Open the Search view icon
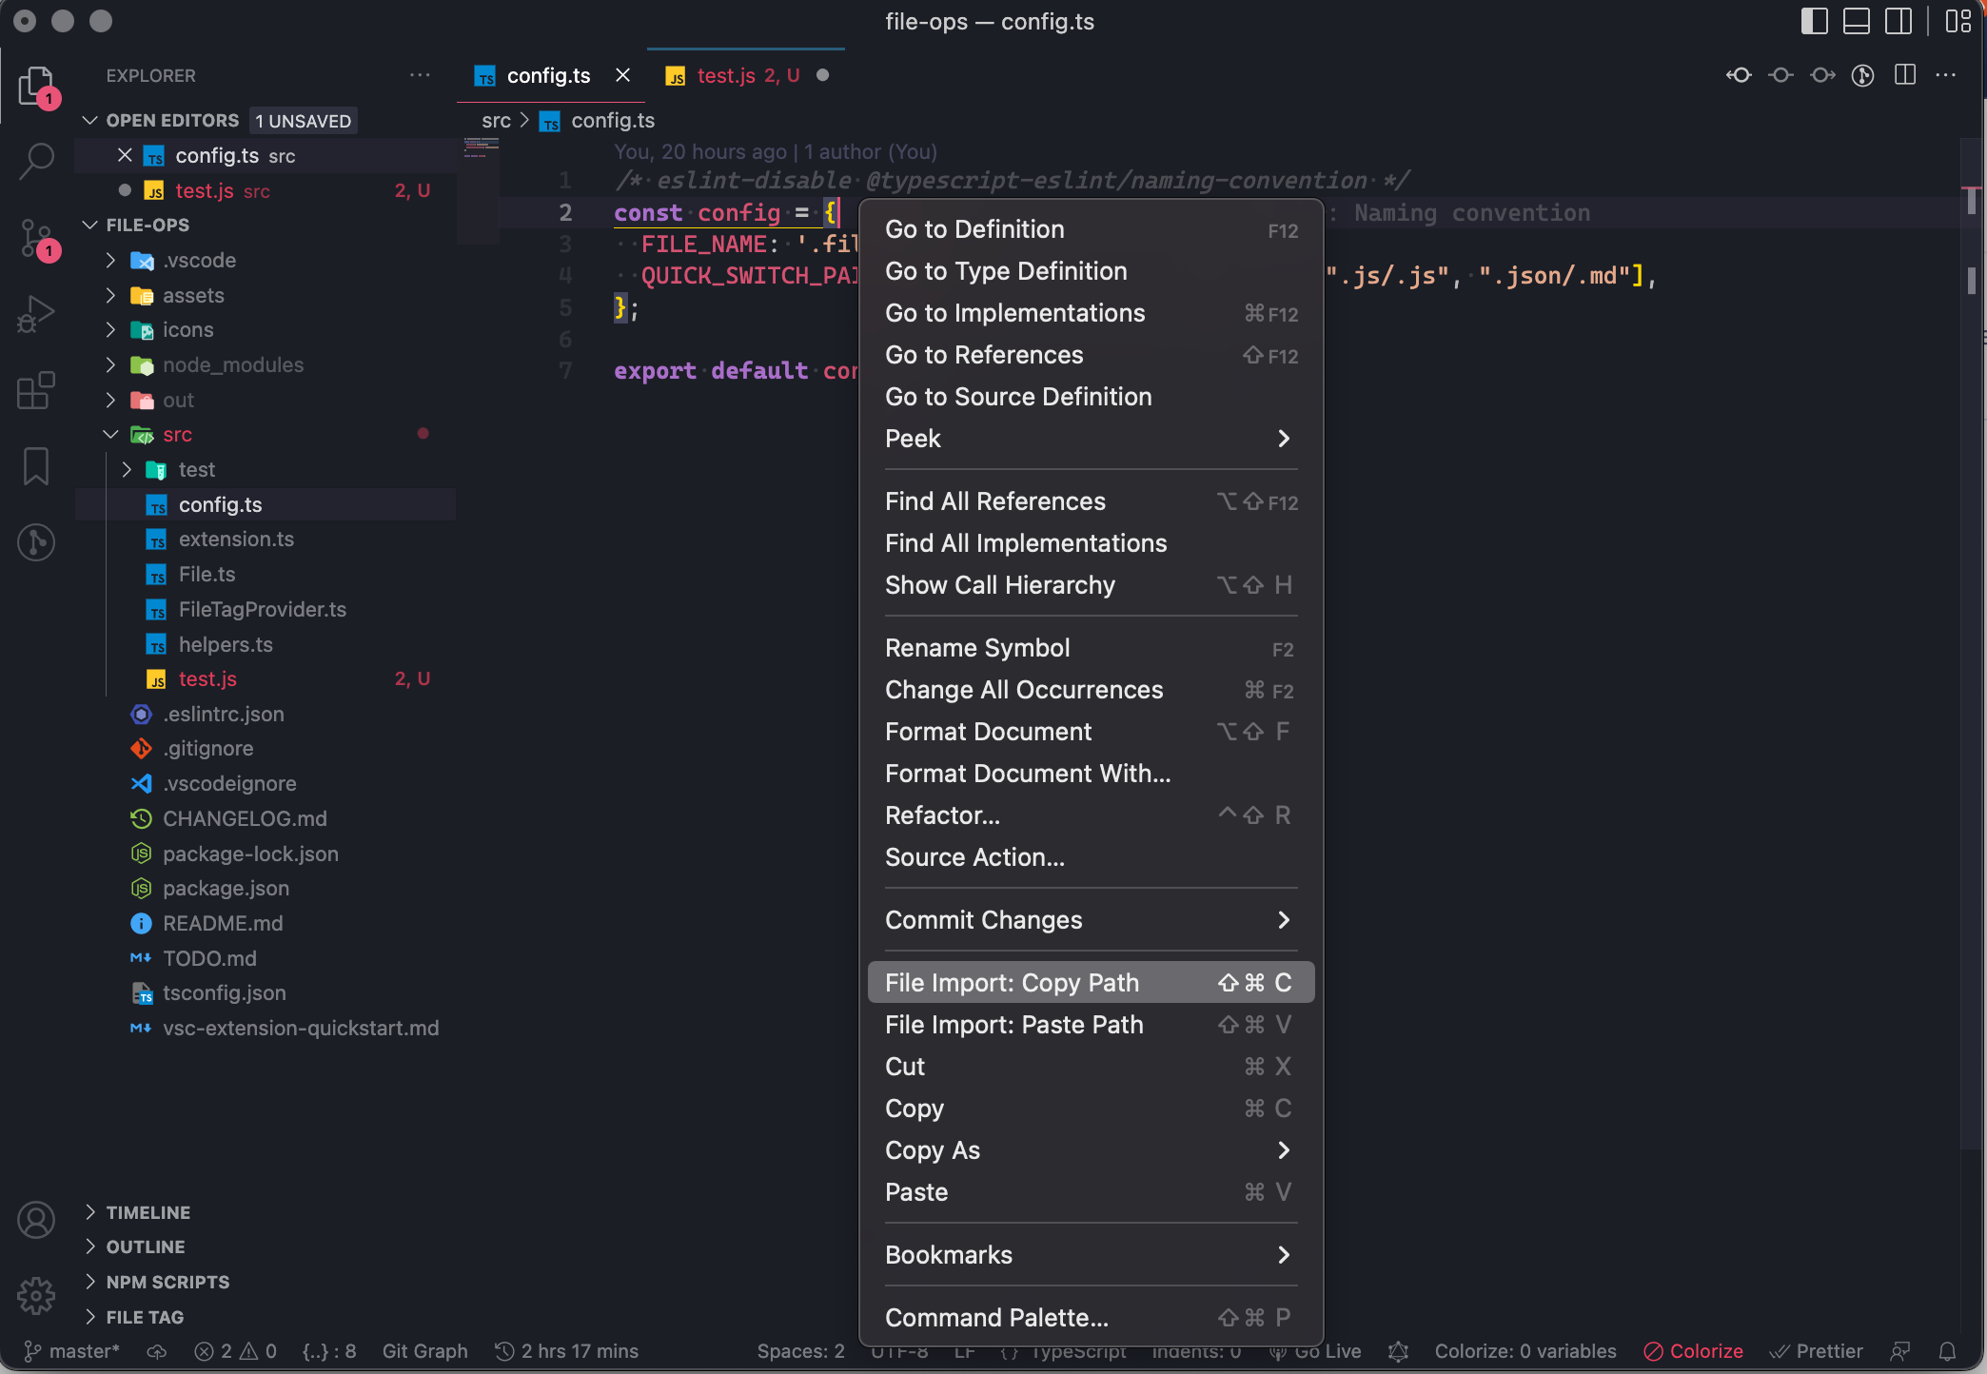1987x1374 pixels. click(36, 161)
